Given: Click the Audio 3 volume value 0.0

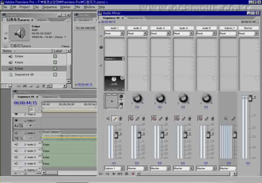Looking at the screenshot, I should coord(160,163).
